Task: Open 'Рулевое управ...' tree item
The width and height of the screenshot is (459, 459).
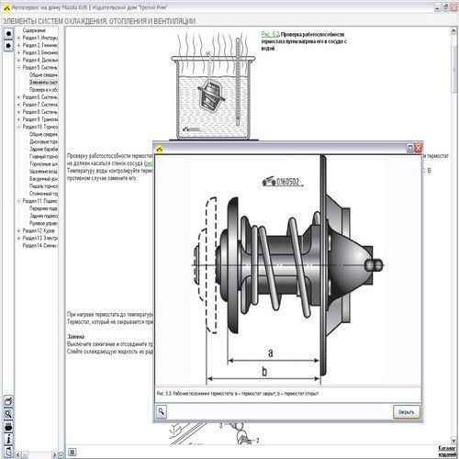Action: click(43, 223)
